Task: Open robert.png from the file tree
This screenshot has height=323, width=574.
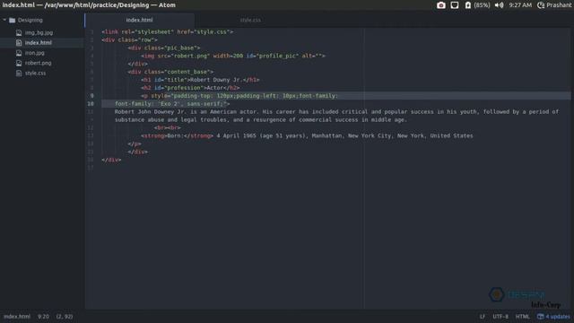Action: point(38,63)
